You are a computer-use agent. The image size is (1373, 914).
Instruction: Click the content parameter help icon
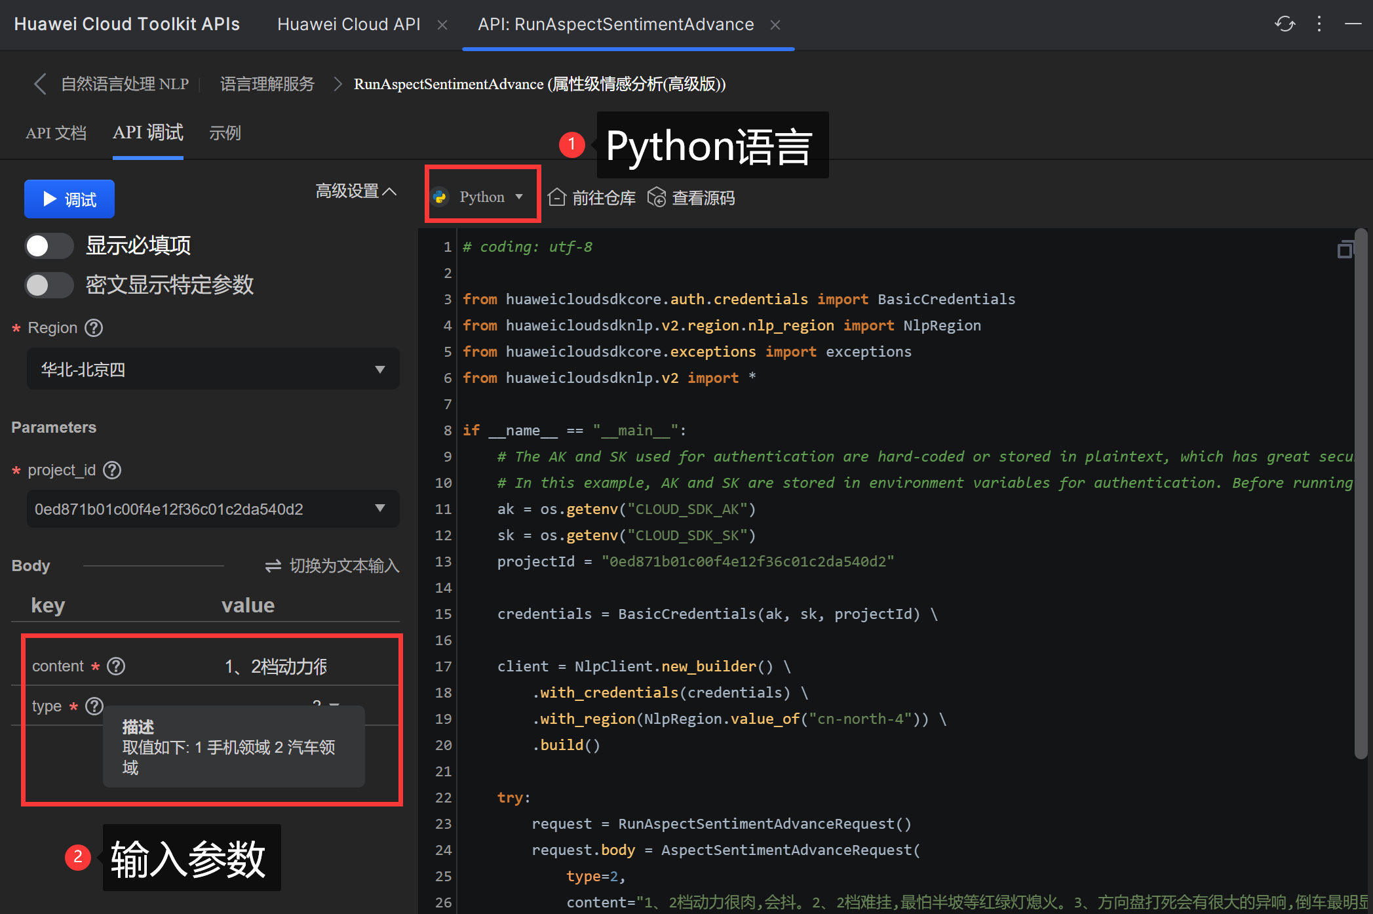click(x=116, y=666)
